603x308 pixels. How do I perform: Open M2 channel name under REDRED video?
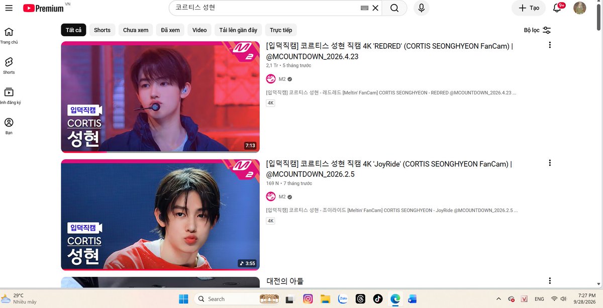click(x=282, y=79)
